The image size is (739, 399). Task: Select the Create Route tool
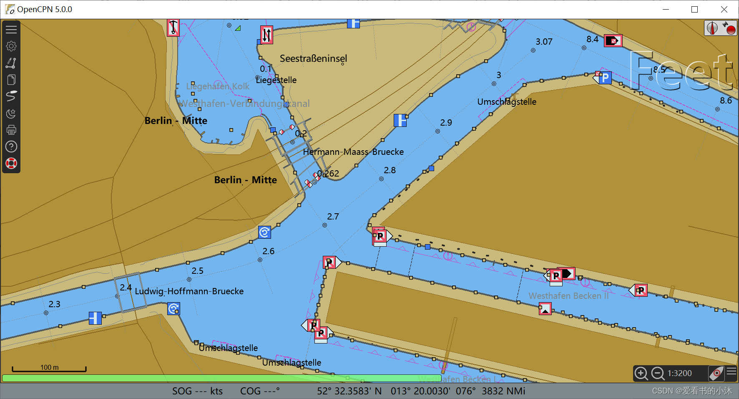(x=11, y=63)
